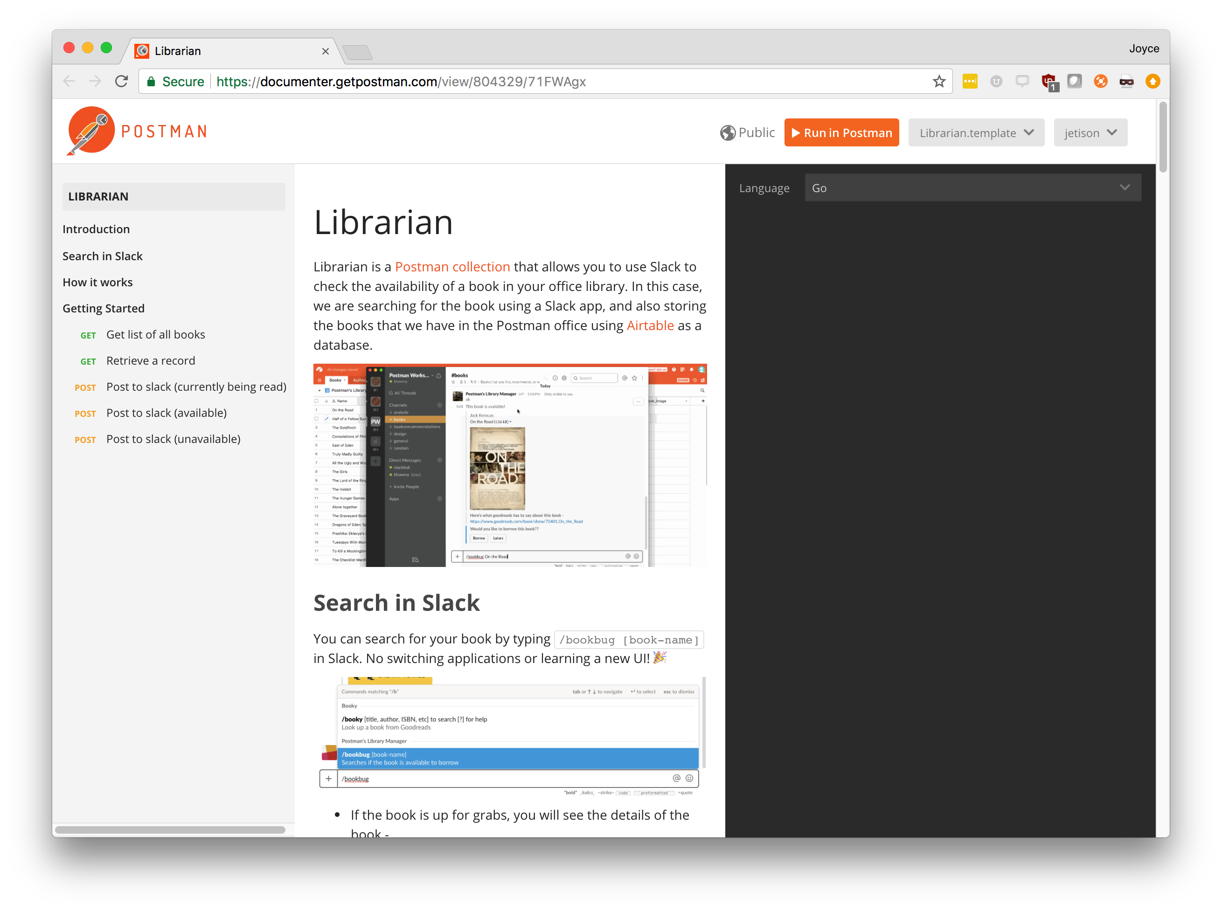Click the gray speech-bubble extension icon

click(1022, 81)
